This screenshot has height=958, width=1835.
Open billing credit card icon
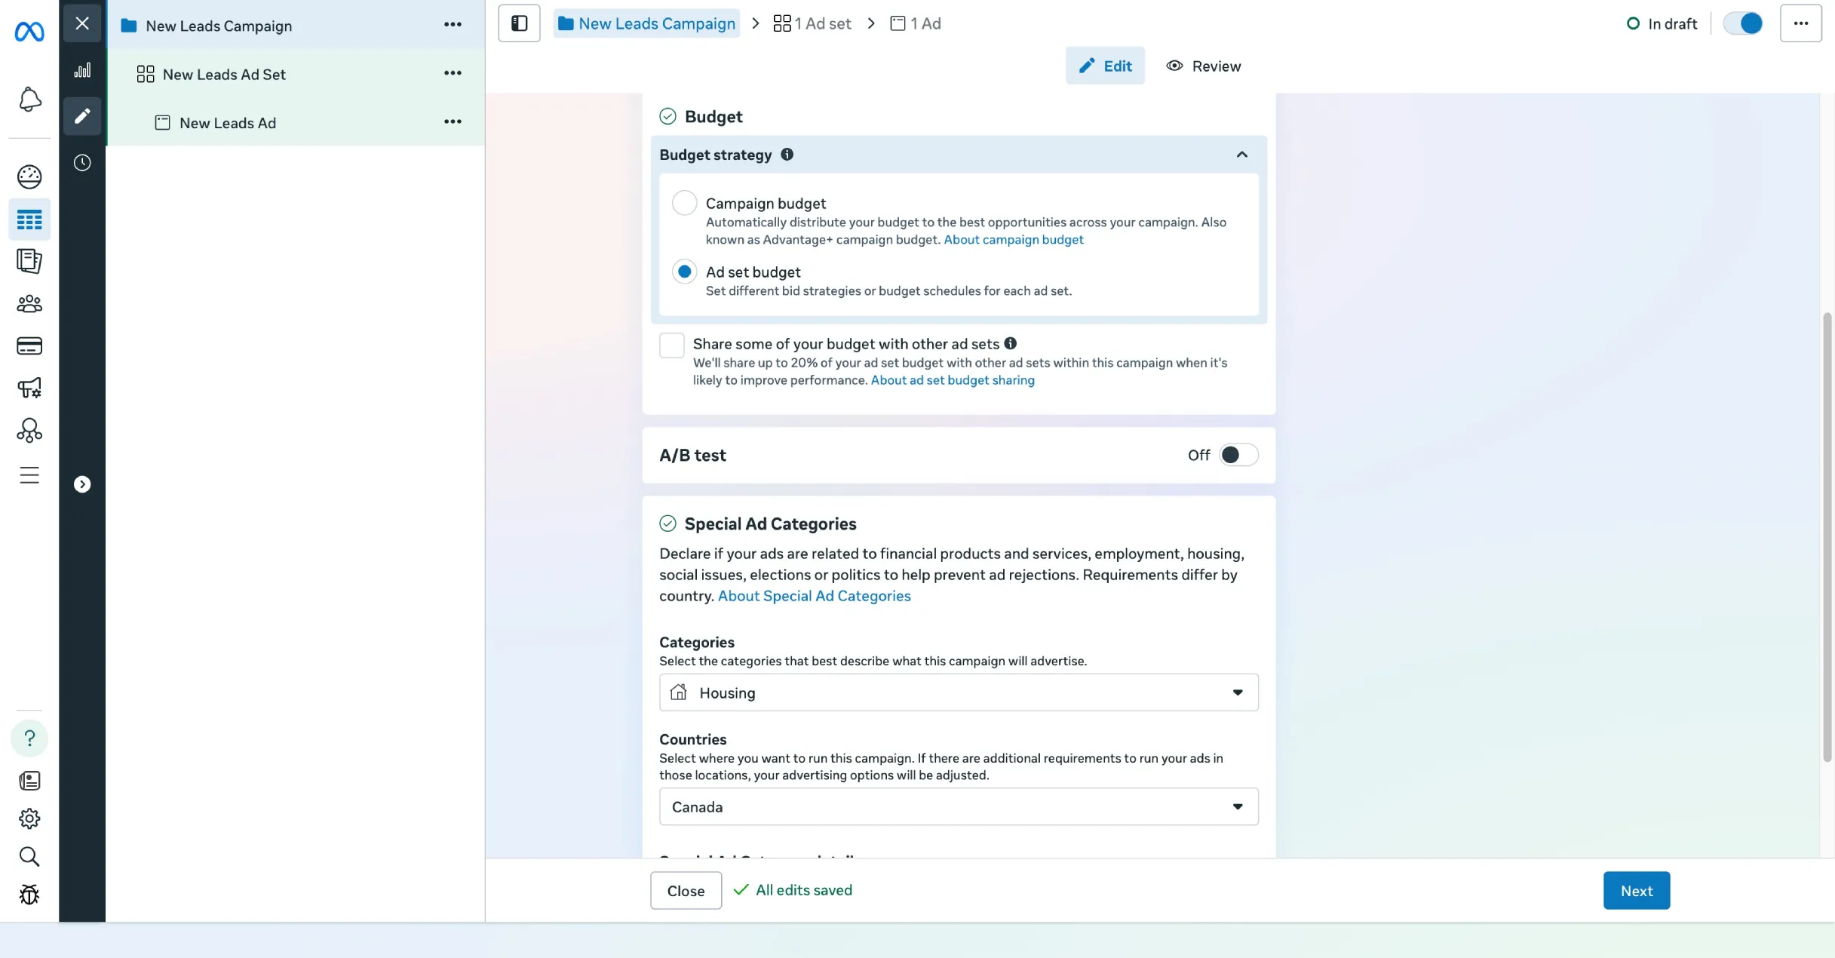(29, 346)
